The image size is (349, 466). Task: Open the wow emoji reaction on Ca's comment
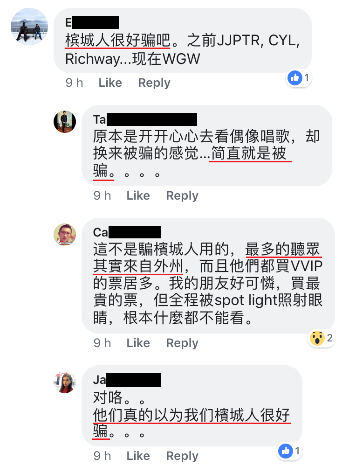pos(322,338)
